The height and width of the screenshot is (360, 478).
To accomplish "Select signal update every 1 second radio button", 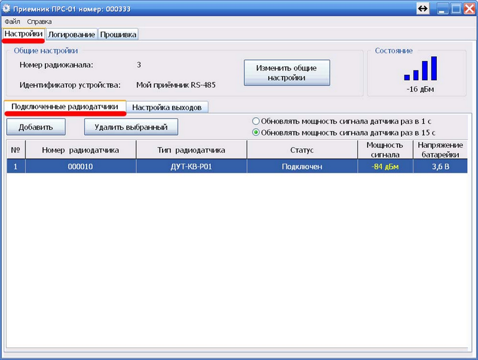I will (256, 121).
